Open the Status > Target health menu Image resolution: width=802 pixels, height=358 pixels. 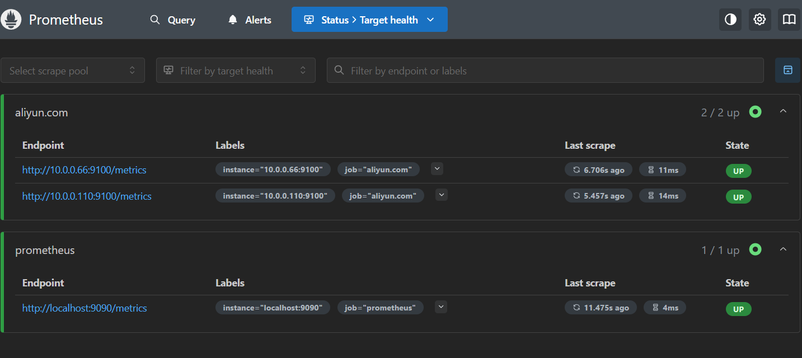(369, 20)
